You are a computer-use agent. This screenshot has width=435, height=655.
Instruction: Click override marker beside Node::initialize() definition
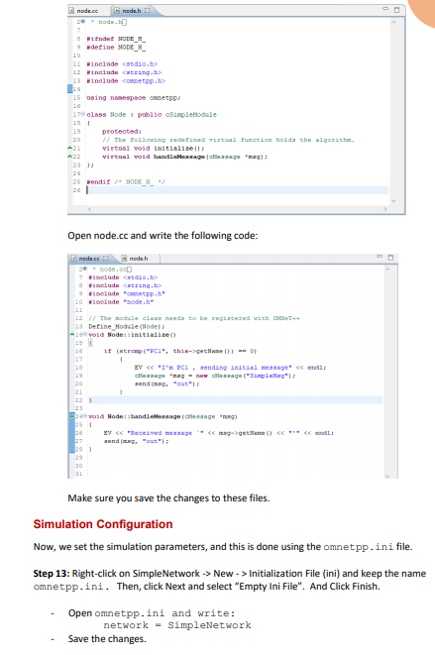click(x=72, y=334)
